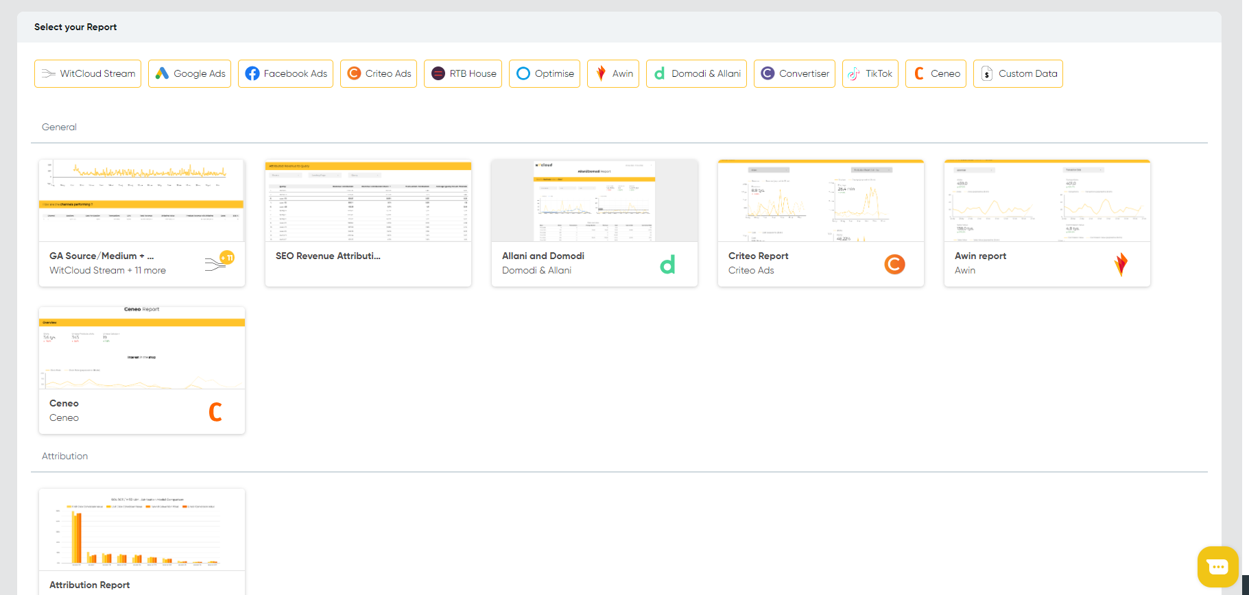Click 'GA Source/Medium + ...' title
Screen dimensions: 1249x595
click(x=102, y=256)
